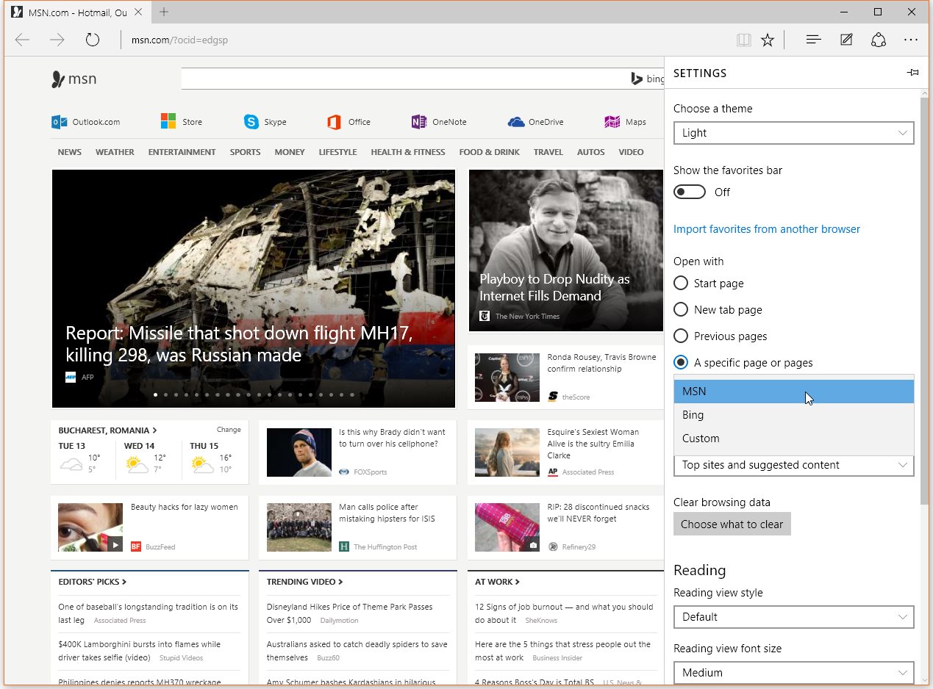Make a Web Note pen icon
The width and height of the screenshot is (933, 689).
point(846,40)
